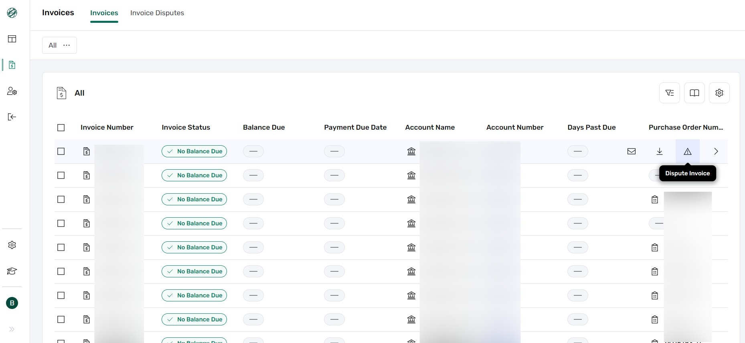The height and width of the screenshot is (343, 745).
Task: Click the All view filter button
Action: tap(59, 45)
